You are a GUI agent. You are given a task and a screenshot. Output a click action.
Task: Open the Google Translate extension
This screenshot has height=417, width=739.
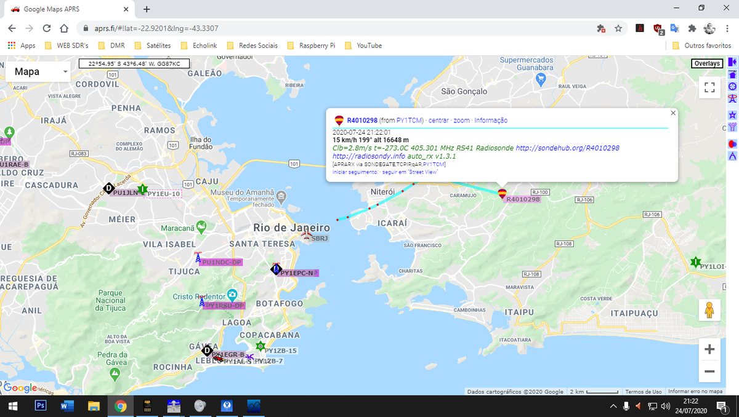pyautogui.click(x=674, y=28)
